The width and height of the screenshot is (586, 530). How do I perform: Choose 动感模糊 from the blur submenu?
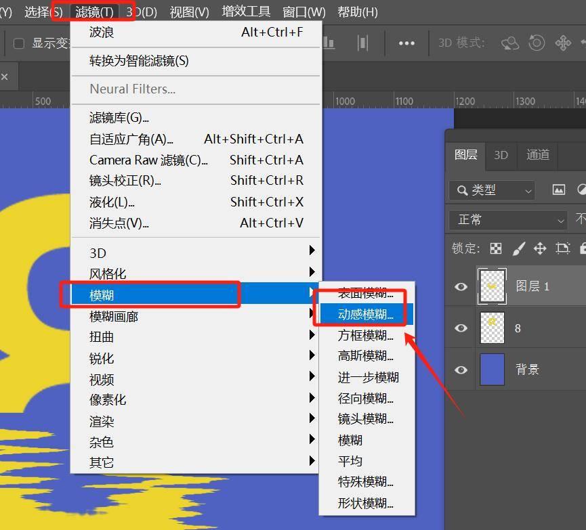pos(364,313)
